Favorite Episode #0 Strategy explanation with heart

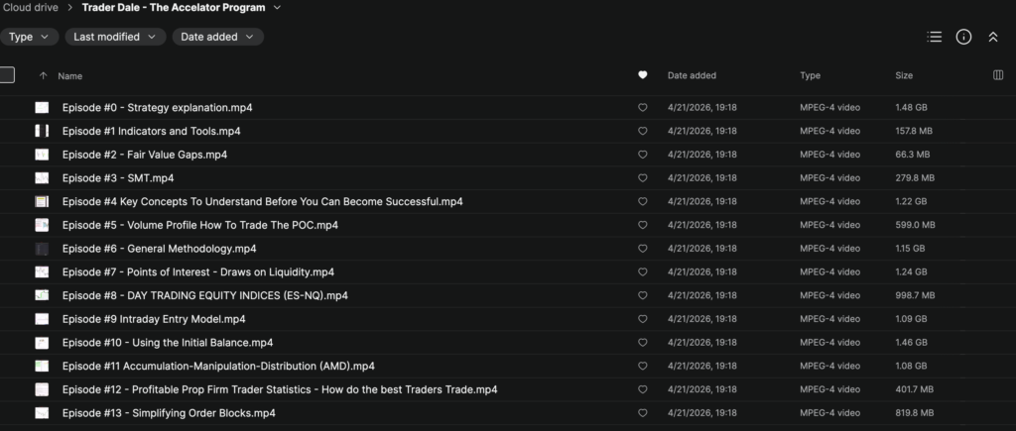(x=643, y=108)
